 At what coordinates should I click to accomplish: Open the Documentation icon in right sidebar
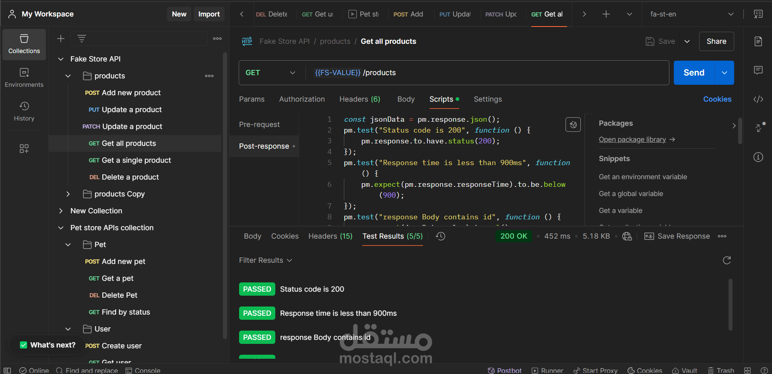point(758,41)
